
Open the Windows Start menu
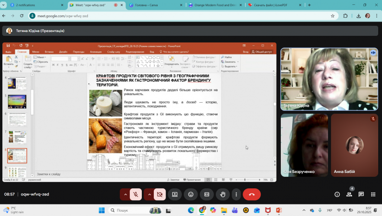(102, 210)
